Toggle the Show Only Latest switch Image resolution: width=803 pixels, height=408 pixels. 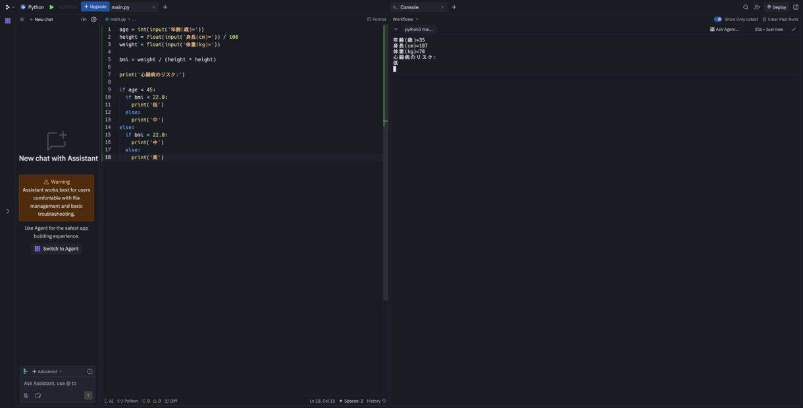click(717, 20)
